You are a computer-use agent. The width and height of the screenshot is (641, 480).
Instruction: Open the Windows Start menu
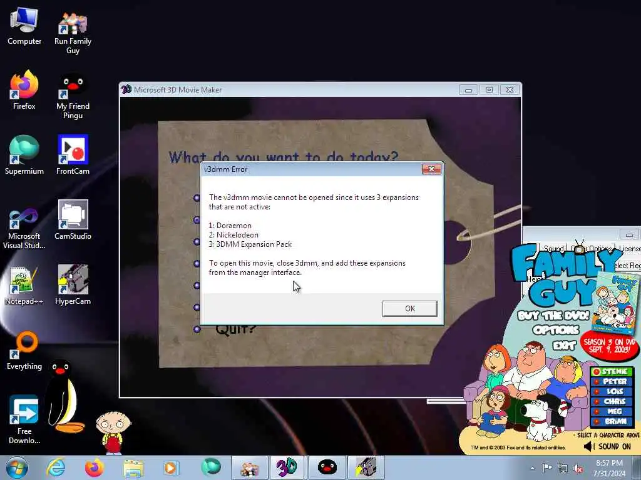tap(17, 467)
